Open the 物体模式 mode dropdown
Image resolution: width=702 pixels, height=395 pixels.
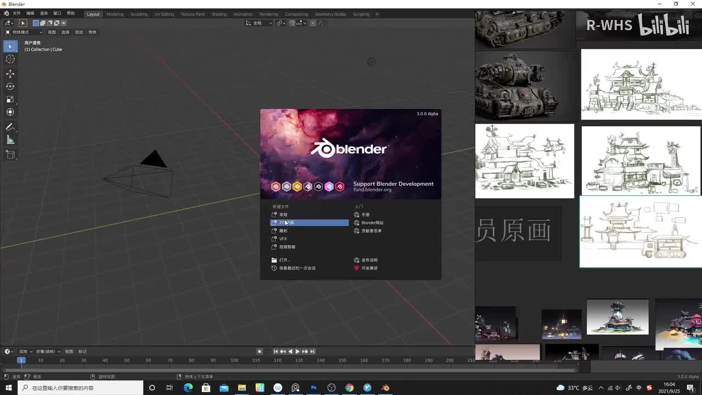pyautogui.click(x=24, y=32)
